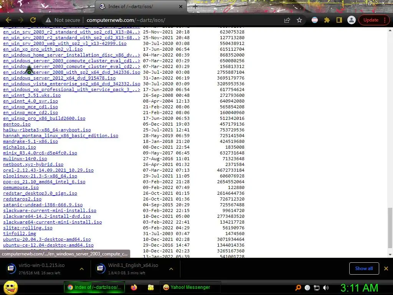
Task: Expand options for virtio-win-0.1.215.iso download
Action: [x=82, y=269]
